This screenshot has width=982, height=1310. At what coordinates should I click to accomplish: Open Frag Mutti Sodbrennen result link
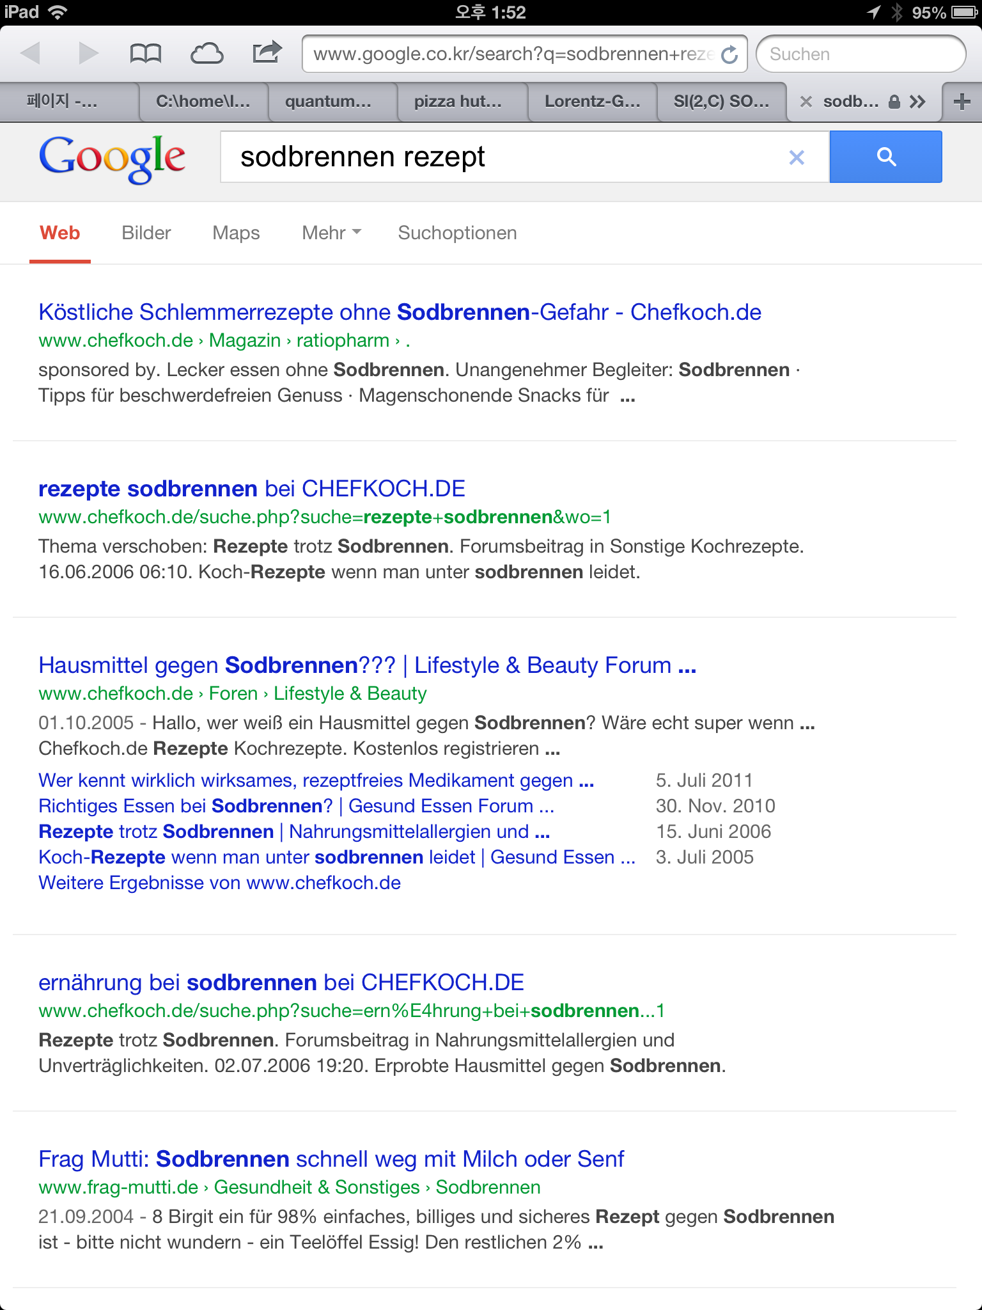pyautogui.click(x=331, y=1159)
